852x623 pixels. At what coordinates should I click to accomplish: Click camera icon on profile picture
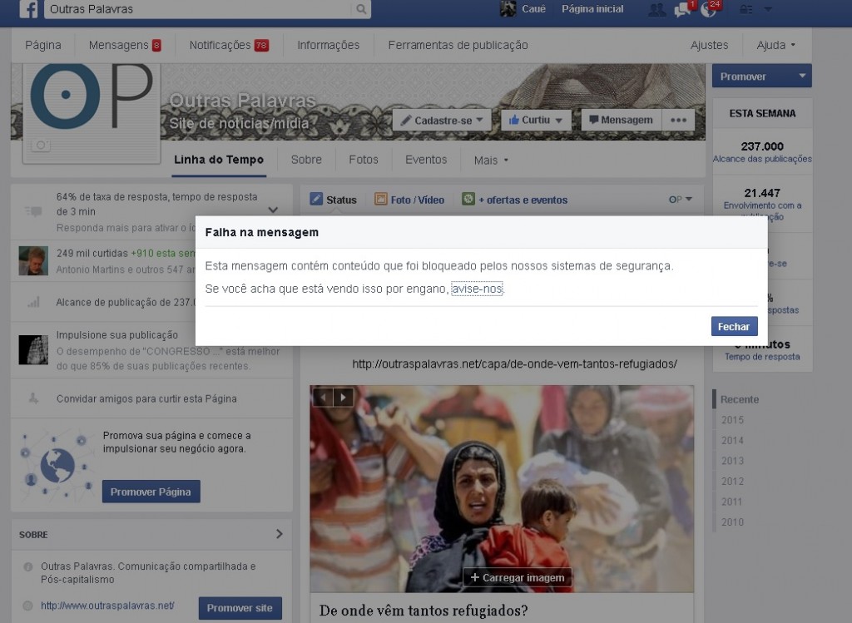point(41,145)
